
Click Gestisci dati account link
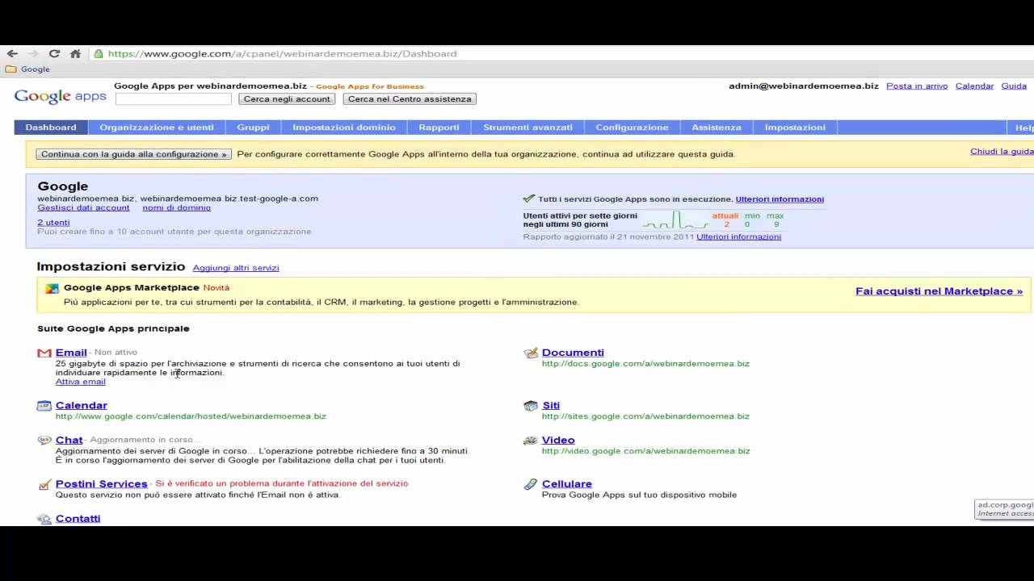coord(83,207)
